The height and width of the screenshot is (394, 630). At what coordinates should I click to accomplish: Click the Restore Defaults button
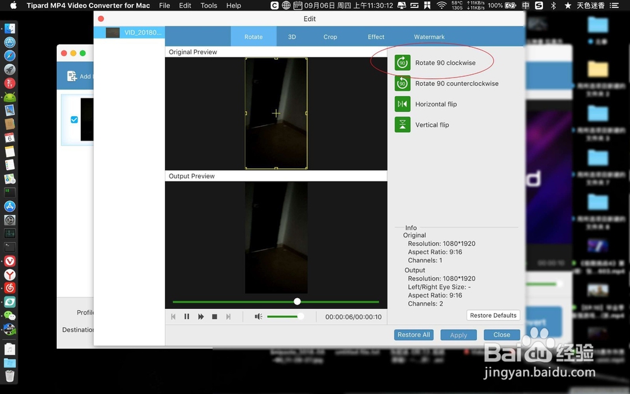point(493,315)
